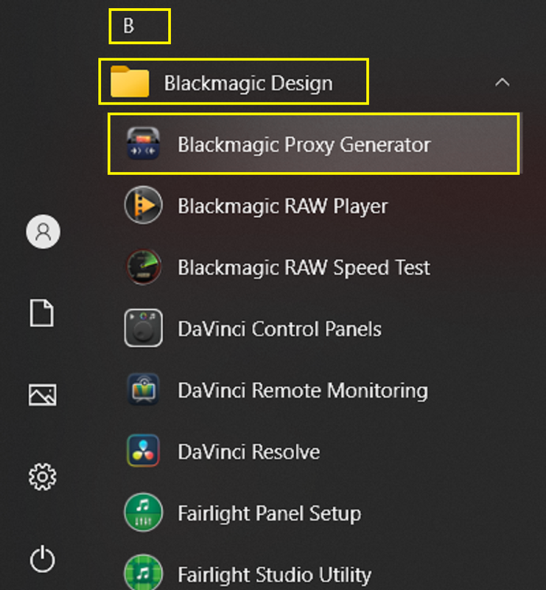Click the DaVinci Remote Monitoring icon
The height and width of the screenshot is (590, 546).
click(x=143, y=389)
